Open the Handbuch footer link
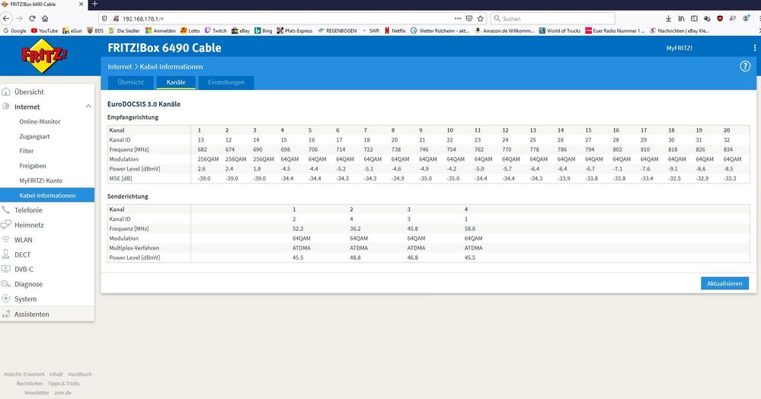761x399 pixels. [79, 374]
